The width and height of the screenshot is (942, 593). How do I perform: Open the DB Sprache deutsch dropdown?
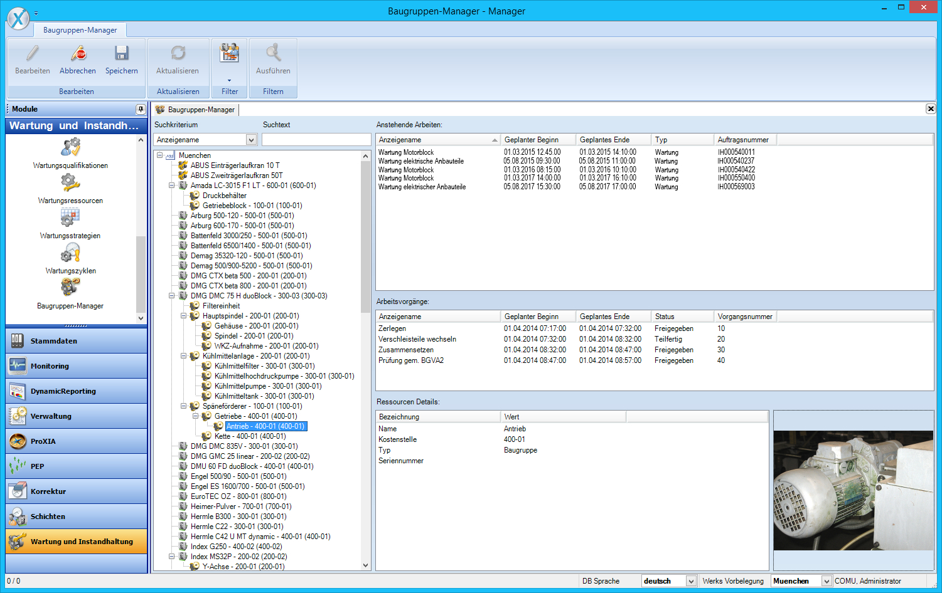pos(691,581)
